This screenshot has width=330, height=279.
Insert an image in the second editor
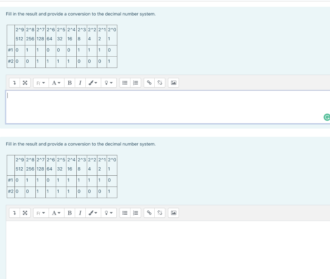pos(173,213)
